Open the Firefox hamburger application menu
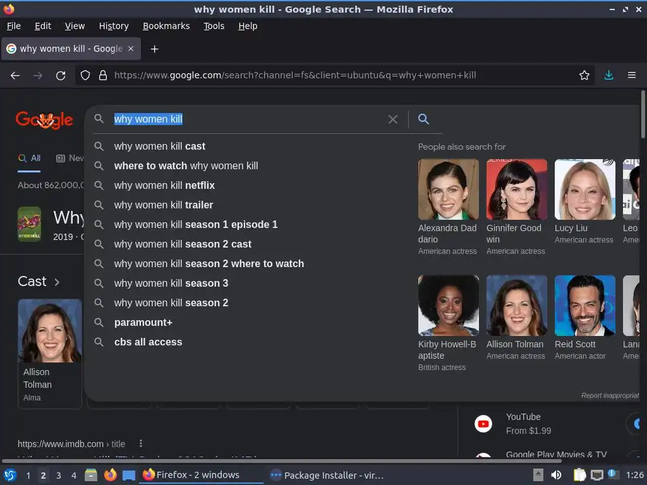Viewport: 647px width, 485px height. [632, 76]
